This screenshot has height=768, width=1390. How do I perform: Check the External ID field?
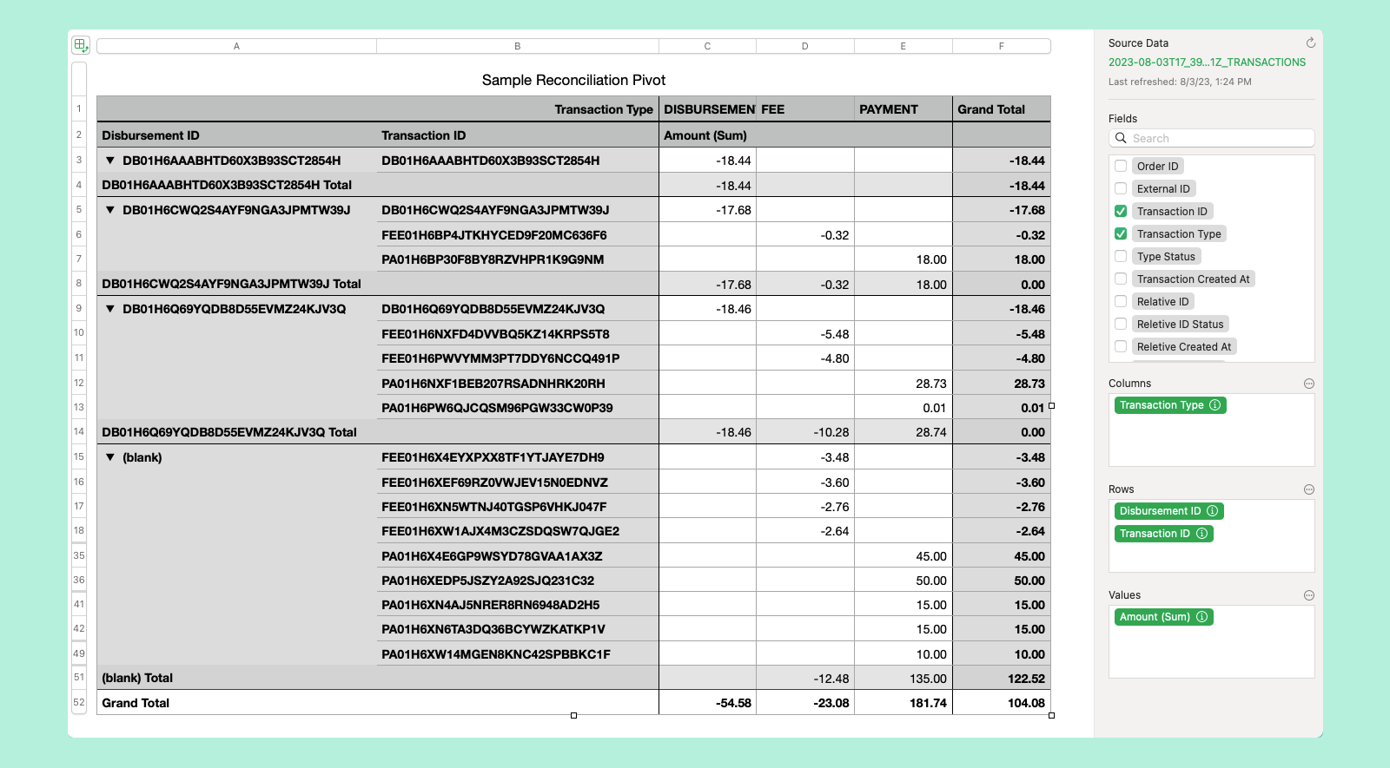pos(1121,188)
